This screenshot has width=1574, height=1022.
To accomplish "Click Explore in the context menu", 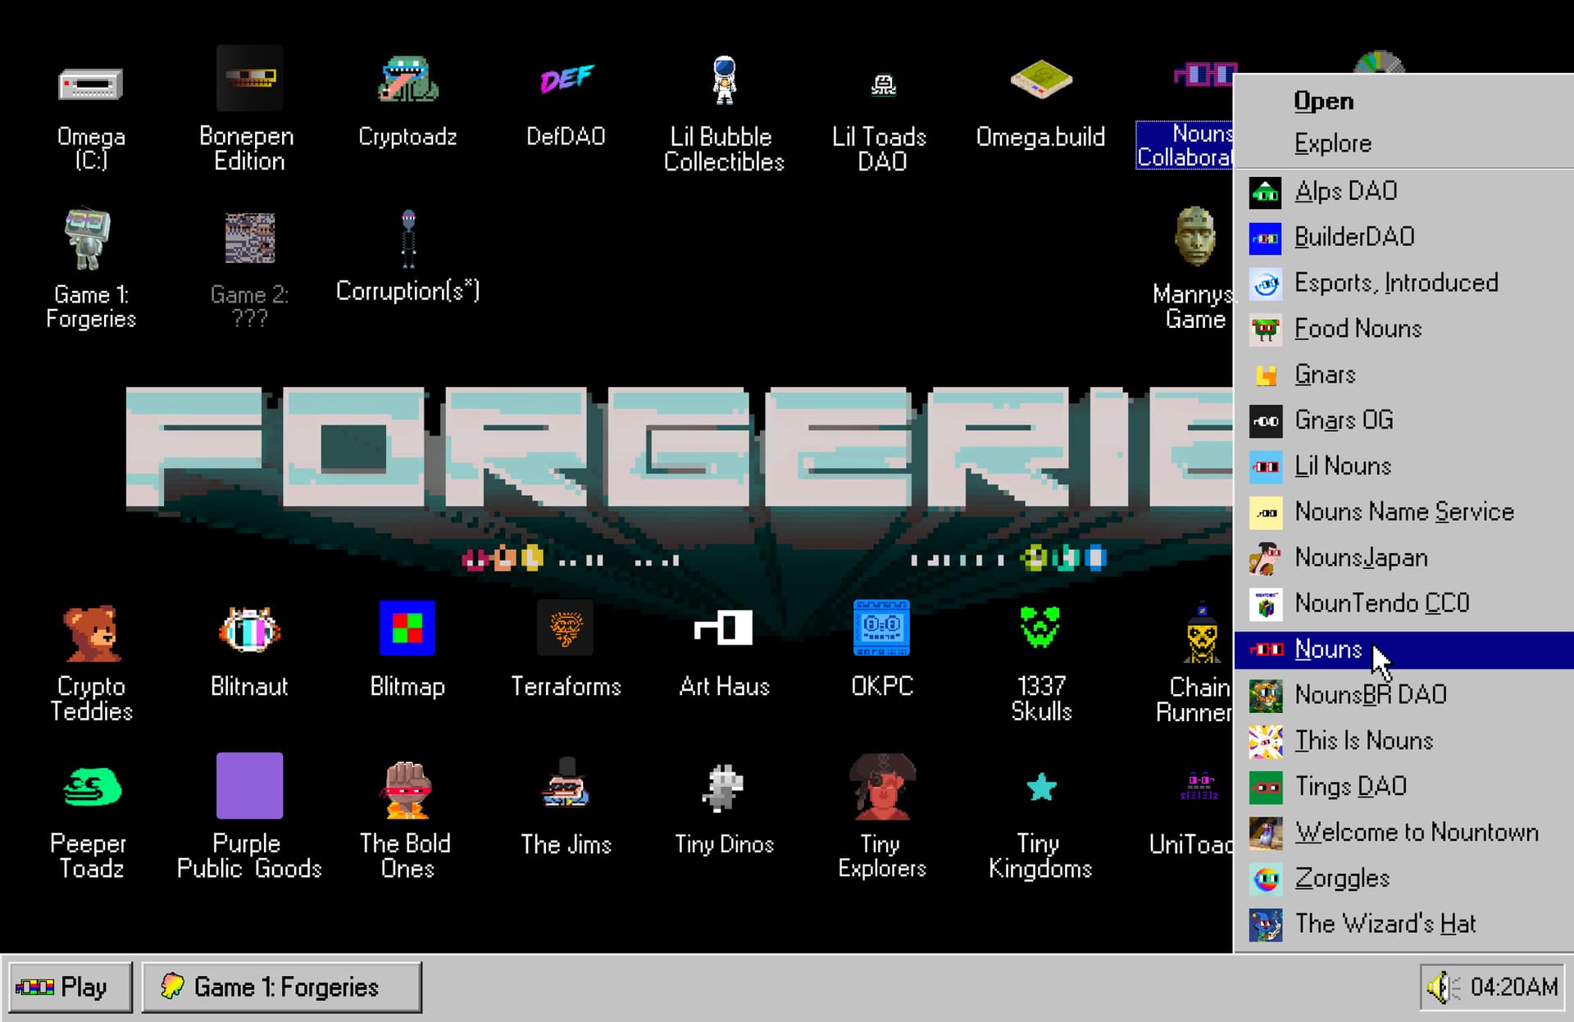I will click(1332, 143).
